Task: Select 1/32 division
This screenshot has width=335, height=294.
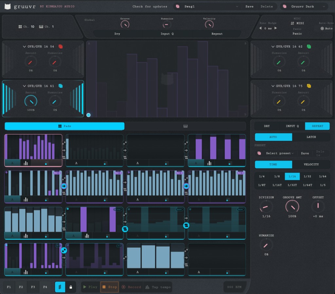Action: [307, 176]
